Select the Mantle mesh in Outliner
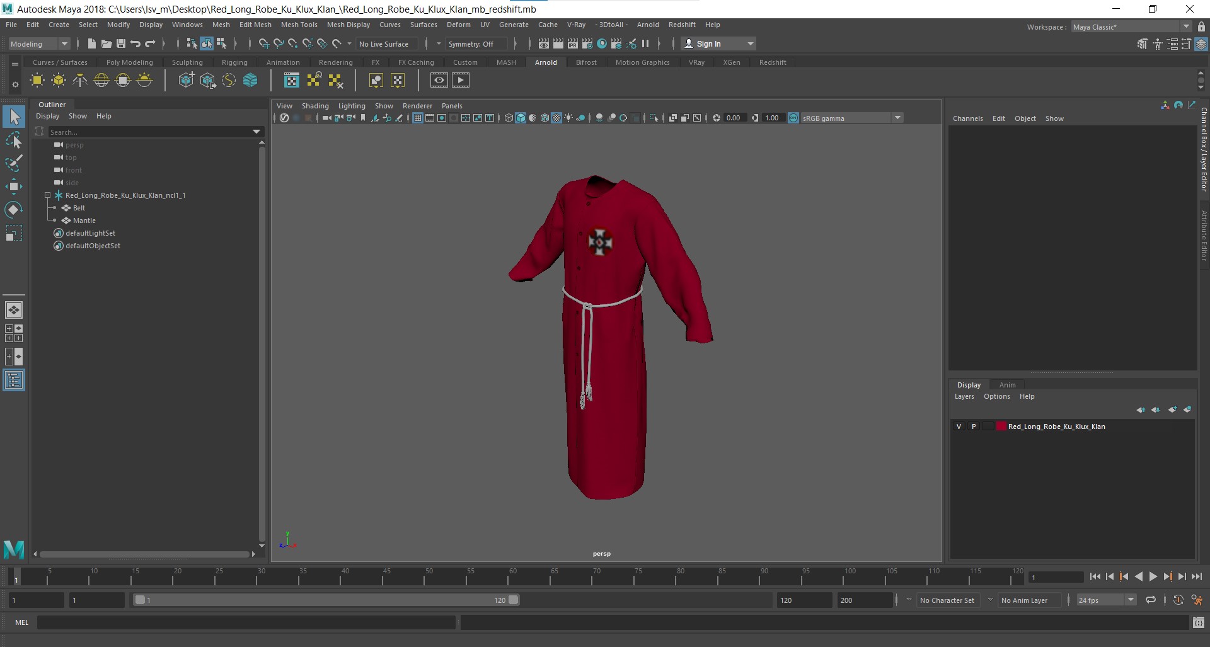This screenshot has height=647, width=1210. pyautogui.click(x=84, y=220)
